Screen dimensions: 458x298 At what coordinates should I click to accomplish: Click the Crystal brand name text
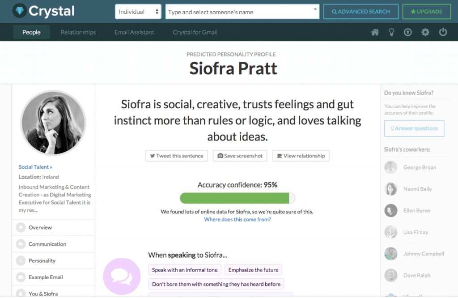coord(51,11)
